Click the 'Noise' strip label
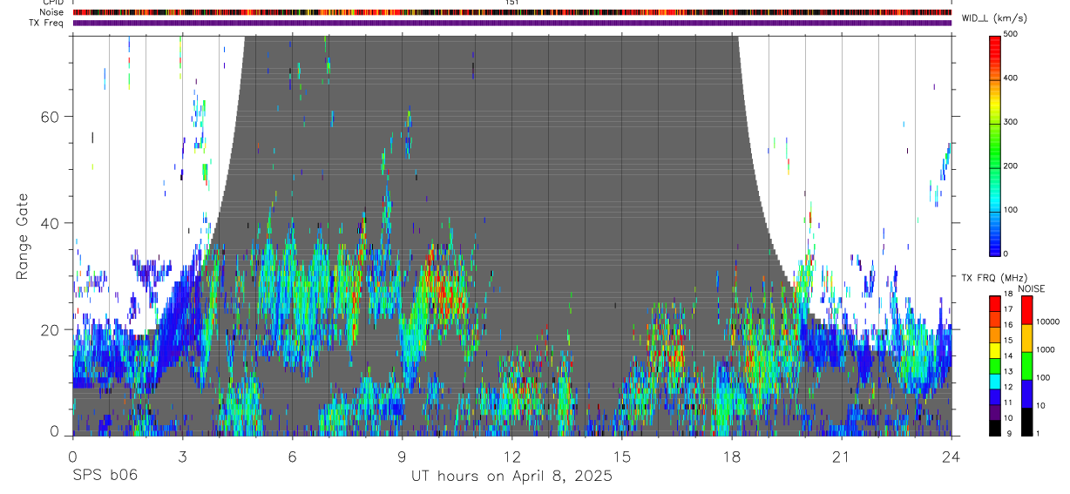Viewport: 1070px width, 494px height. pos(51,12)
